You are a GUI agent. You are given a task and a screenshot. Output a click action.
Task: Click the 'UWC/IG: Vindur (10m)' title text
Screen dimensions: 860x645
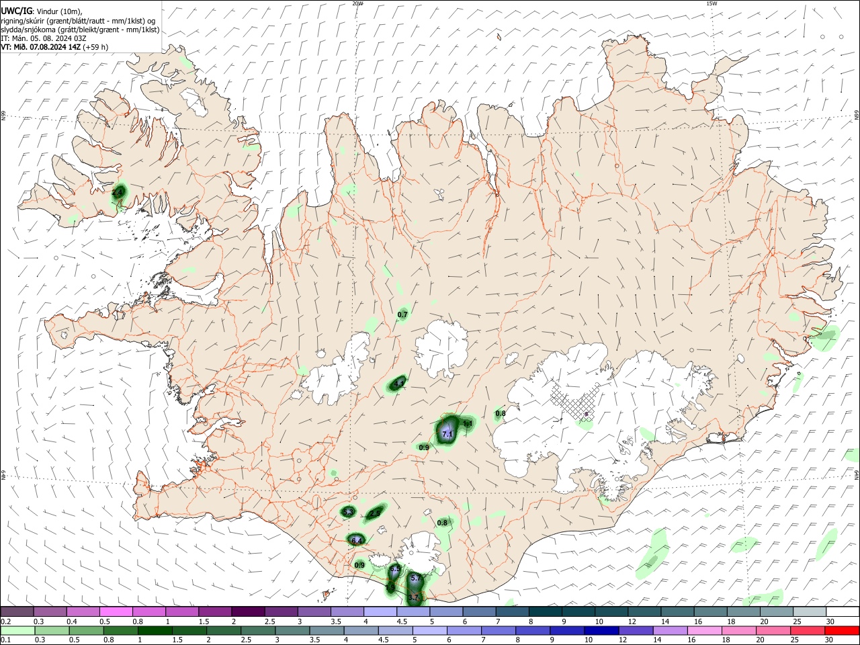[41, 11]
